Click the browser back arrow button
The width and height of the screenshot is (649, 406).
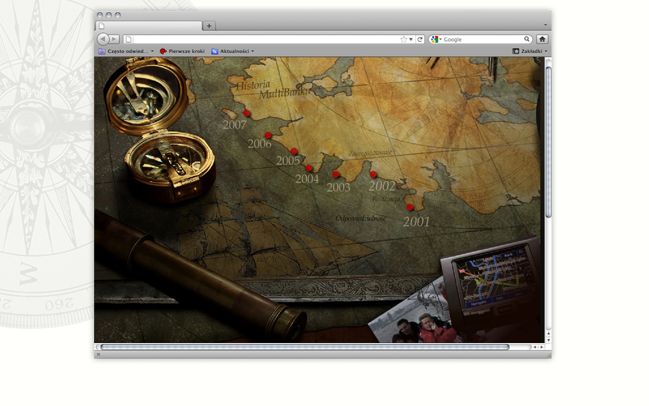pos(103,39)
